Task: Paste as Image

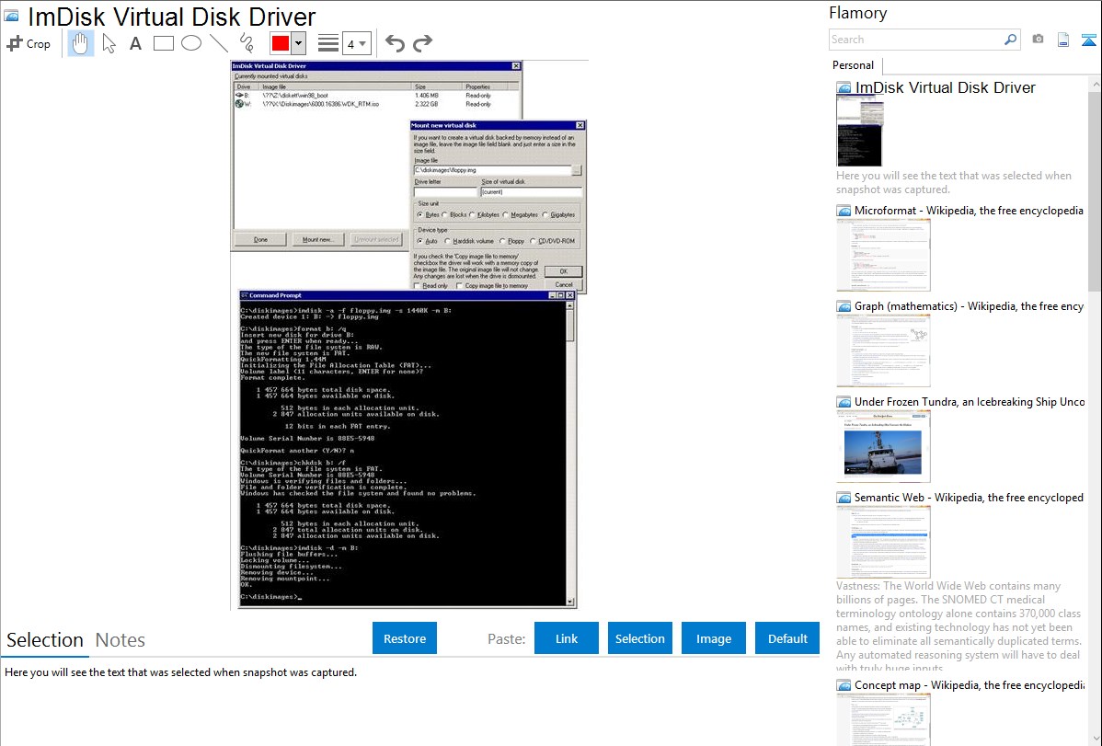Action: [714, 638]
